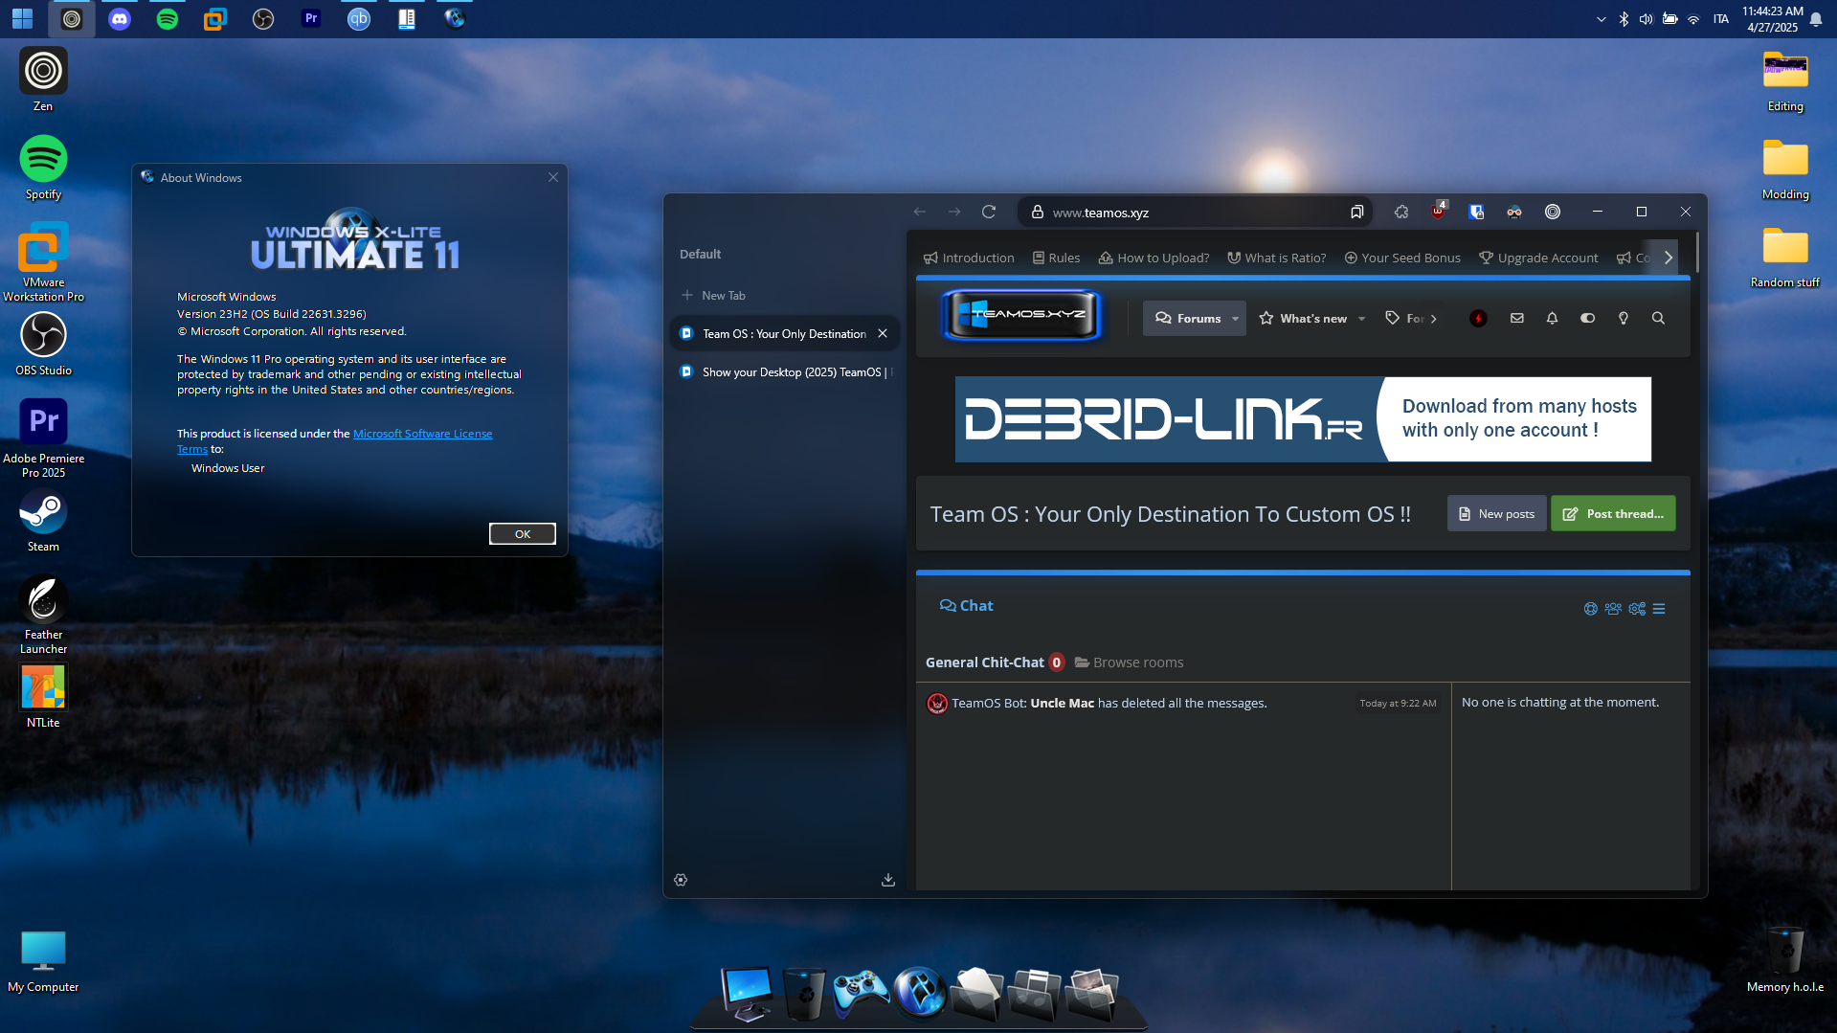Open the Introduction link
Screen dimensions: 1837x1033
pyautogui.click(x=969, y=258)
